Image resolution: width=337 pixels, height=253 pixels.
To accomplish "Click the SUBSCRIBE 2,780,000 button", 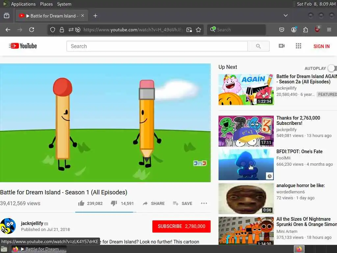I will [181, 226].
